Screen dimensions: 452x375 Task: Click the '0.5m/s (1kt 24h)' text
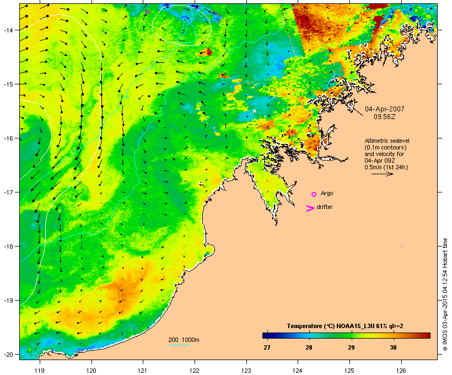point(386,167)
